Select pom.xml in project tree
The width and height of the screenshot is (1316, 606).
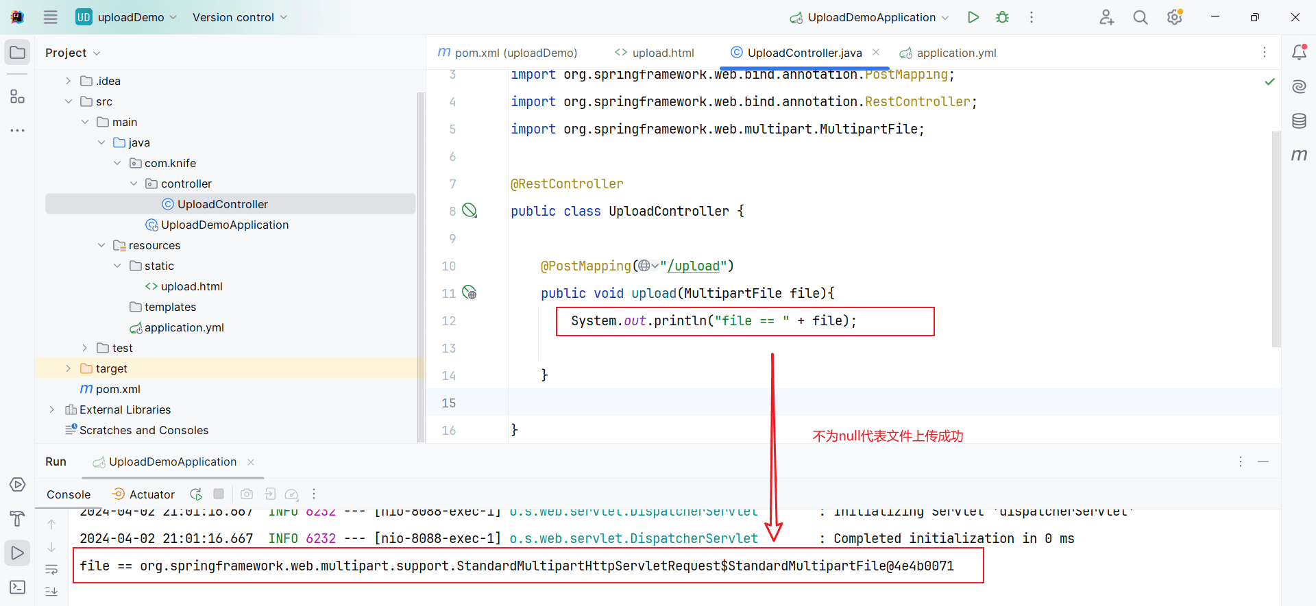118,389
